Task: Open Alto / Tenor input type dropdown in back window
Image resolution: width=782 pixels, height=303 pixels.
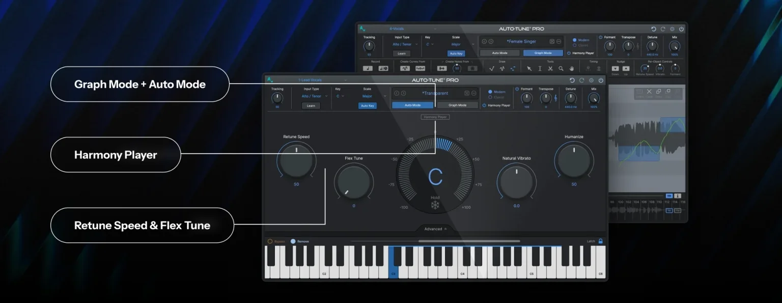Action: [x=405, y=44]
